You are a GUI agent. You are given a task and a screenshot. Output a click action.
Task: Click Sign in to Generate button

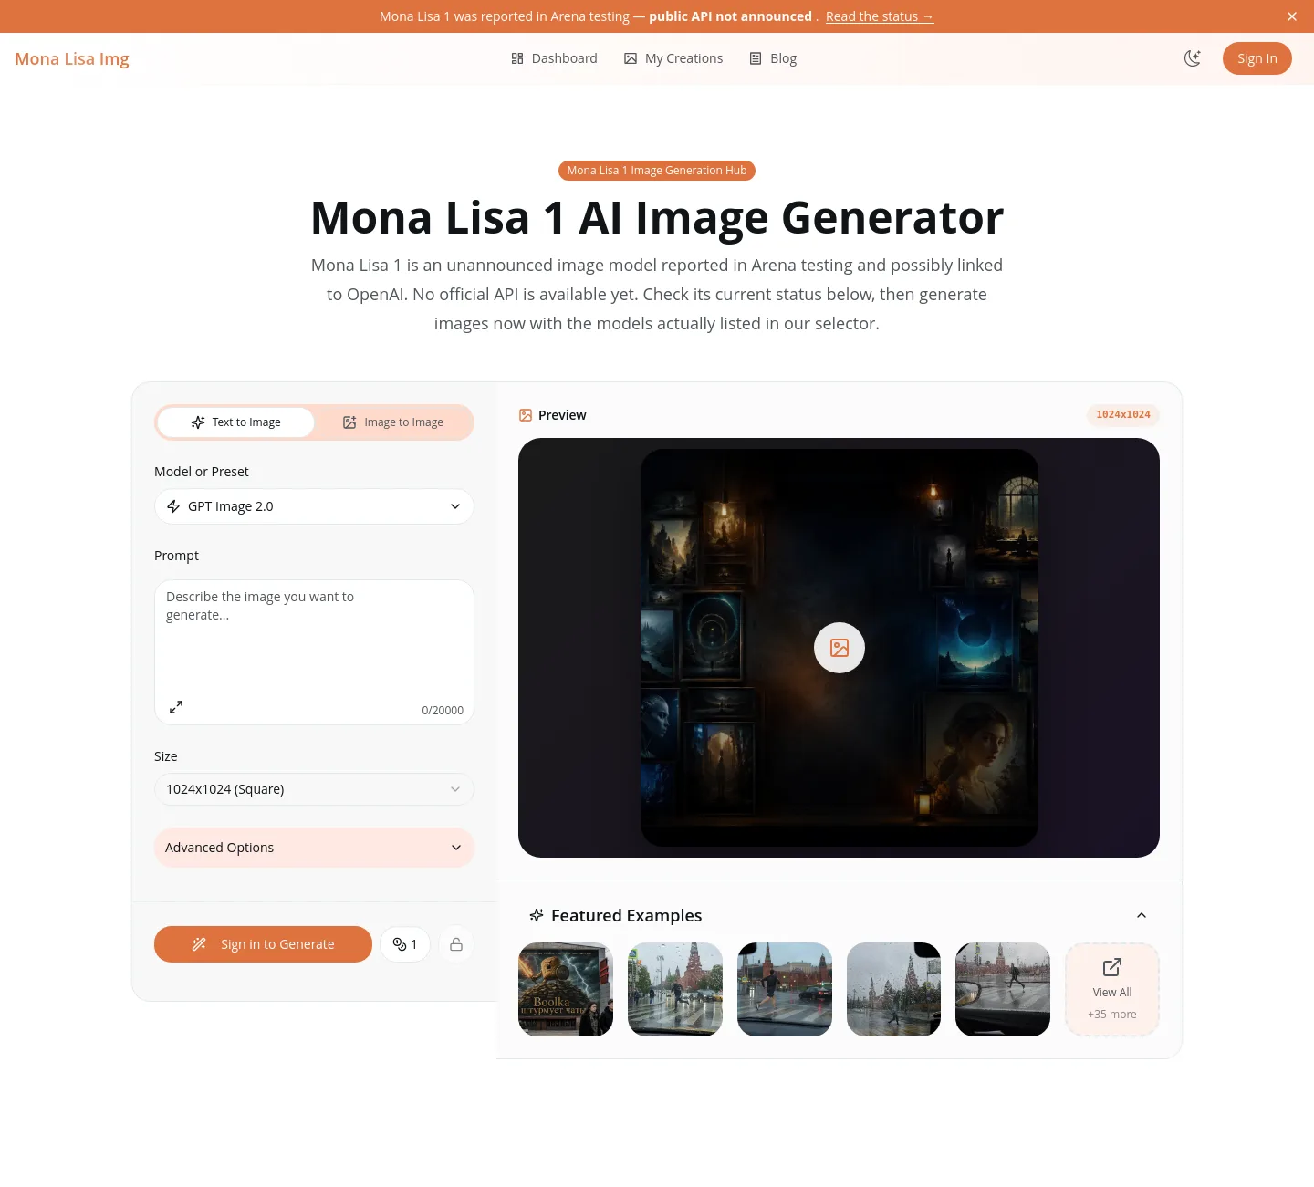click(x=263, y=944)
